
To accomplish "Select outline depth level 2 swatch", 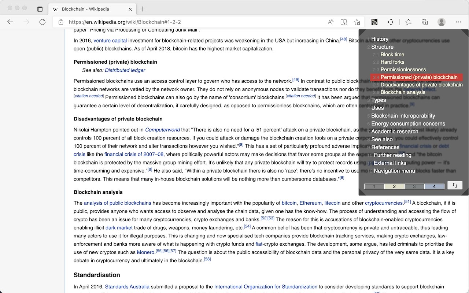I will coord(394,186).
